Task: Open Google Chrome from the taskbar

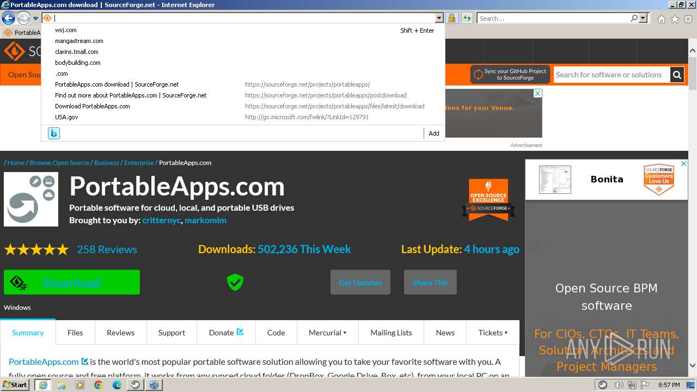Action: [x=98, y=385]
